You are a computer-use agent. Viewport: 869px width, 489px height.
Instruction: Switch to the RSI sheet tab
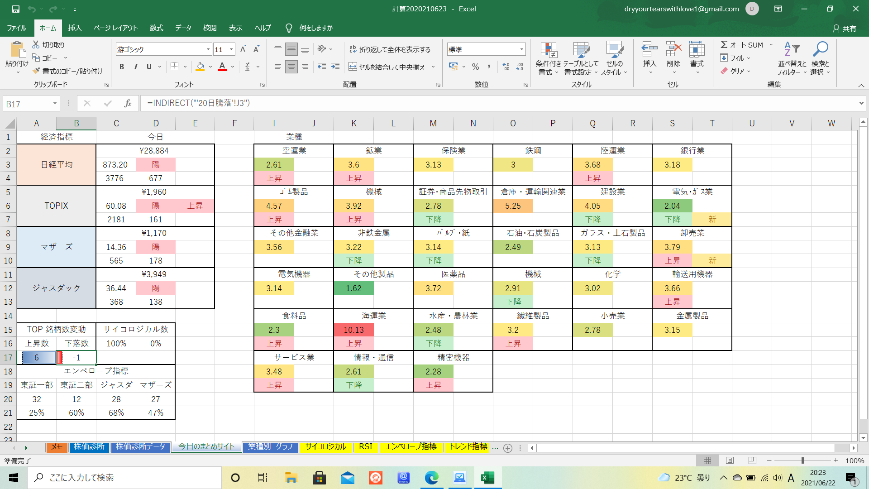(x=365, y=447)
